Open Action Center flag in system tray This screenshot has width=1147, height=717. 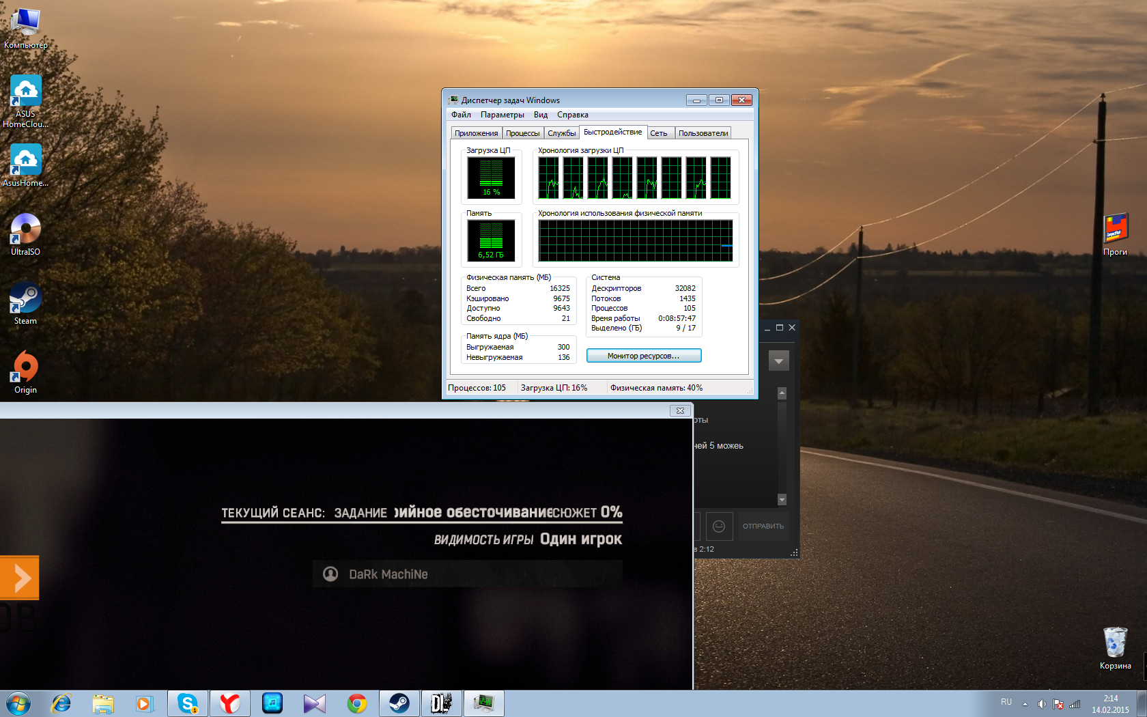coord(1058,704)
